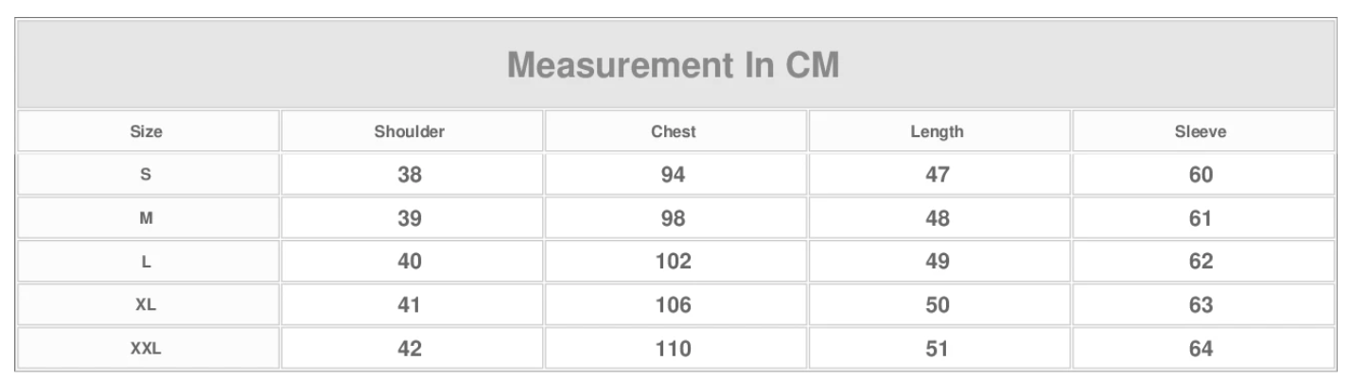Select sleeve value 61 for size M
The height and width of the screenshot is (378, 1351).
(x=1201, y=218)
